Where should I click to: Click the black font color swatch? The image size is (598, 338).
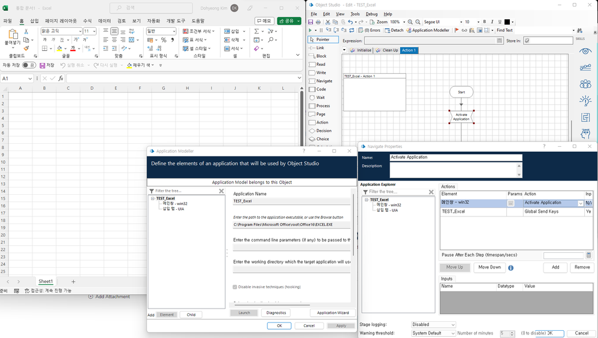507,22
